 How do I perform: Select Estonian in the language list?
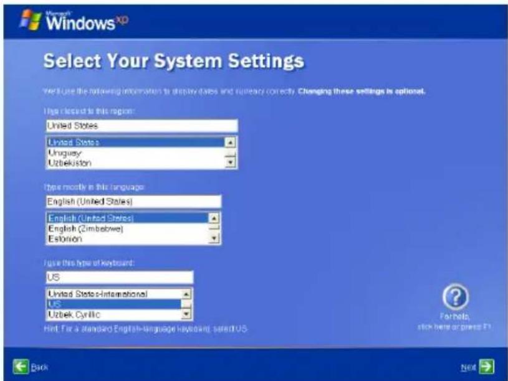click(128, 239)
